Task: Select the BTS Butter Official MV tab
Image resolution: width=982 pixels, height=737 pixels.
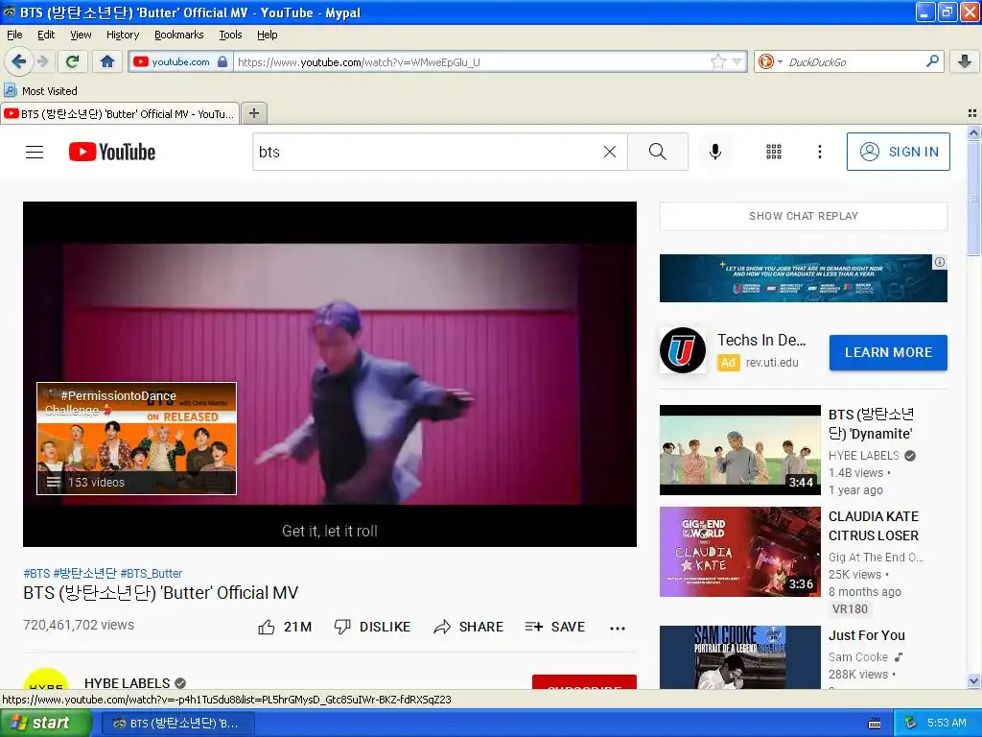Action: tap(120, 114)
